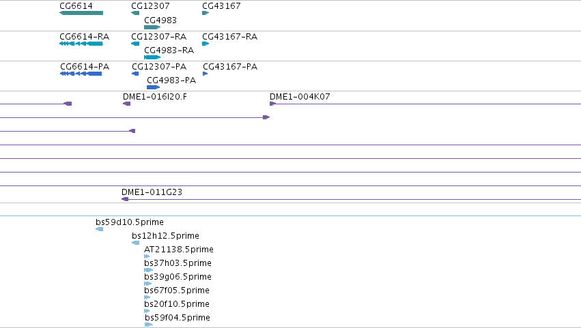Select the CG6614 gene arrow glyph

(81, 13)
